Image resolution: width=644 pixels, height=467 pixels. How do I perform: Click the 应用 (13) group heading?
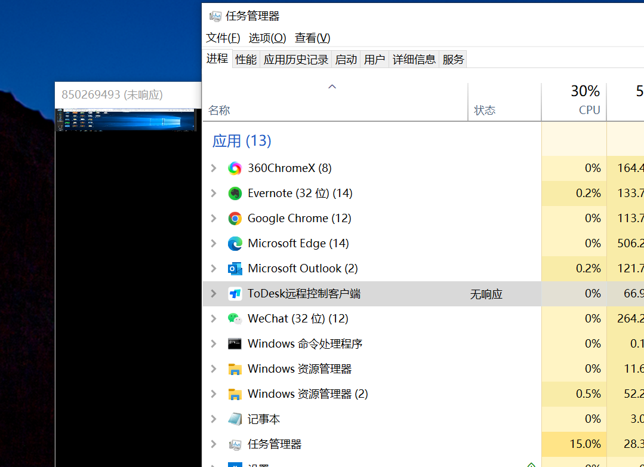coord(242,141)
